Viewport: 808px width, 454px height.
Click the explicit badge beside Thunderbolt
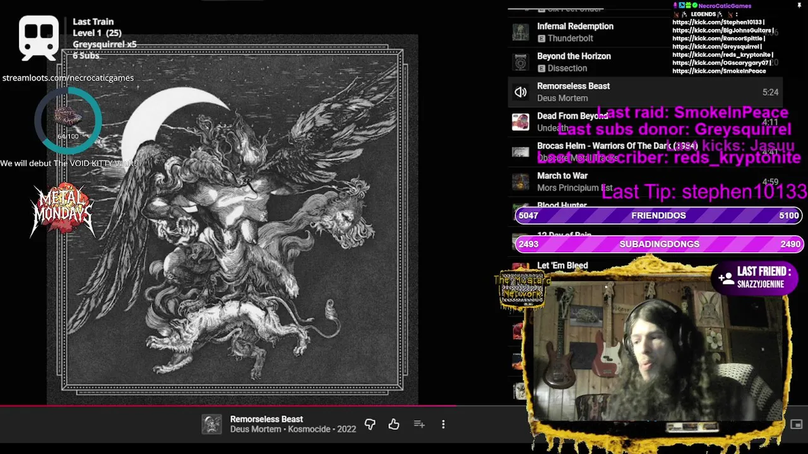[x=541, y=38]
